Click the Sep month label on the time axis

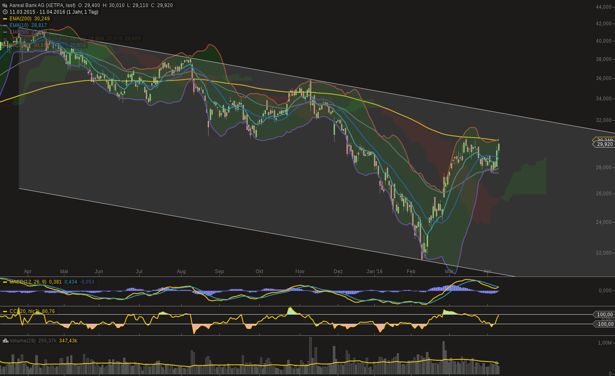[219, 272]
